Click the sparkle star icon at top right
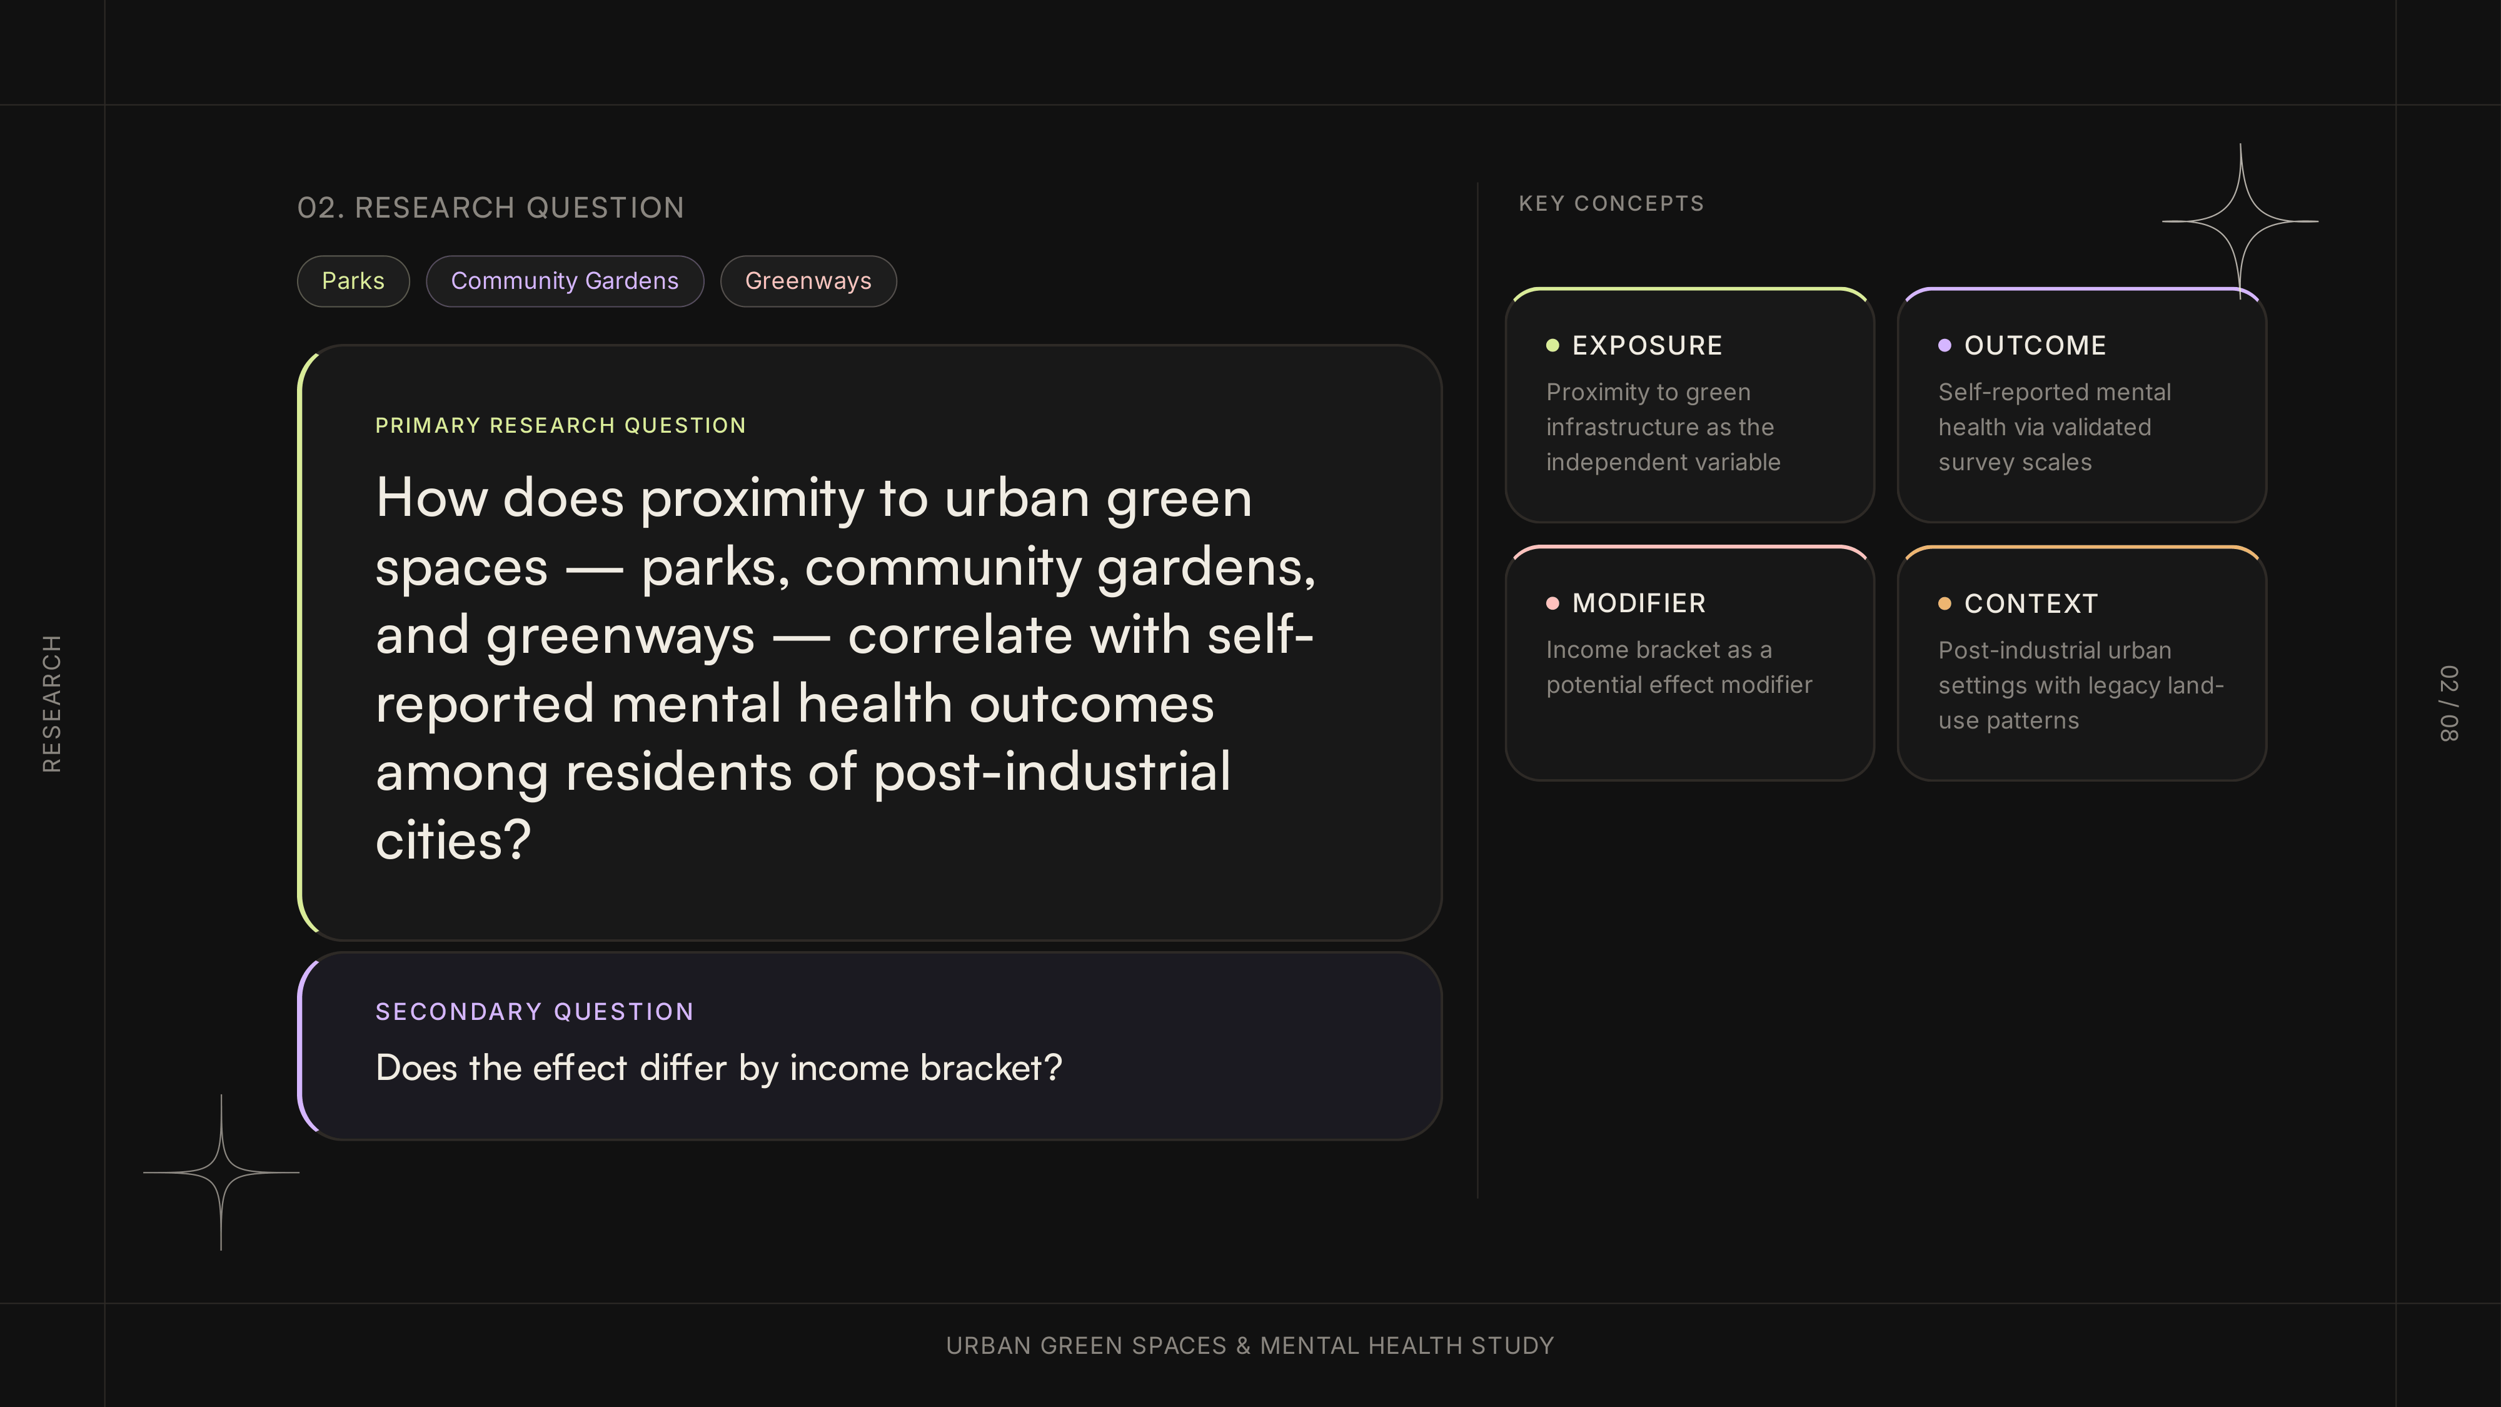 tap(2240, 221)
